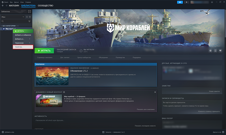Screen dimensions: 226x135
Task: Click Изменить клавишу скриншота
Action: pyautogui.click(x=209, y=111)
